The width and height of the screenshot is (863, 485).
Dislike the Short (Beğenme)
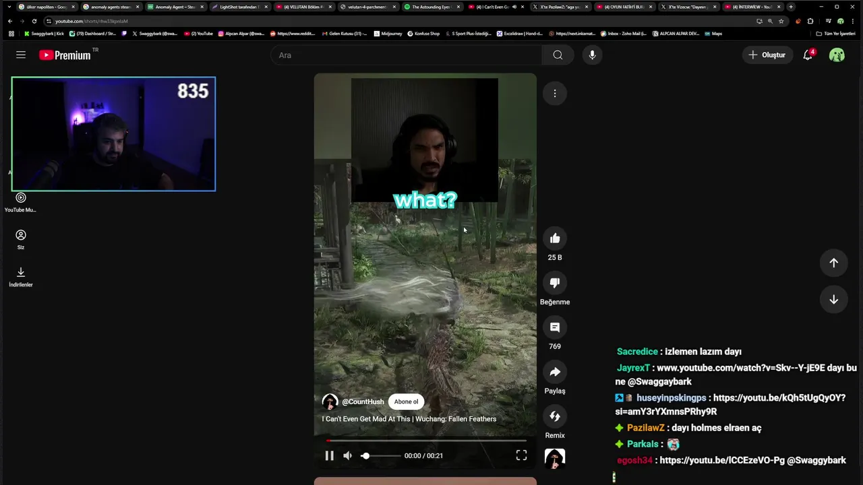pyautogui.click(x=555, y=283)
